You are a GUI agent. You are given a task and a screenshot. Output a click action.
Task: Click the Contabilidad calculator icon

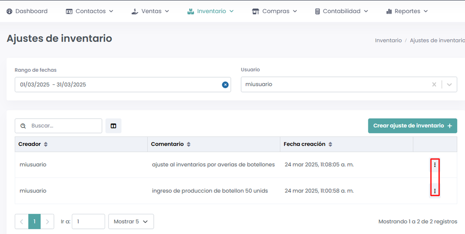(317, 11)
